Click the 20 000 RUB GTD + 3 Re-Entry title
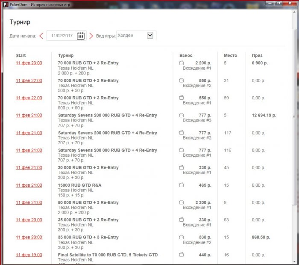The width and height of the screenshot is (299, 265). tap(88, 167)
